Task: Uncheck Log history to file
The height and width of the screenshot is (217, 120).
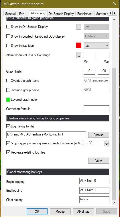Action: coord(8,126)
